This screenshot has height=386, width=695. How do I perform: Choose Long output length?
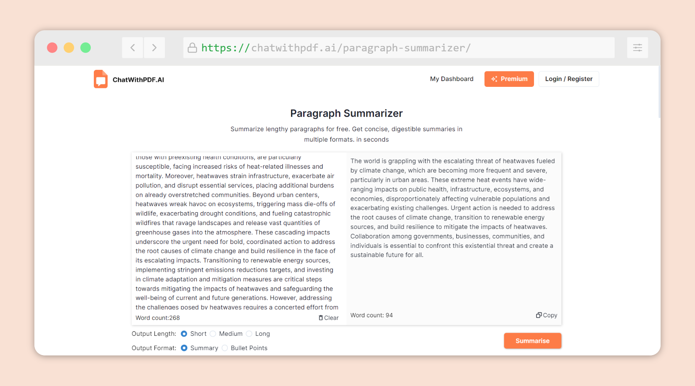coord(249,334)
